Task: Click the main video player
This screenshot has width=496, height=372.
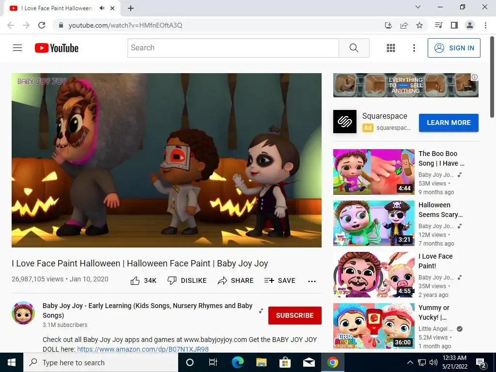Action: click(x=167, y=160)
